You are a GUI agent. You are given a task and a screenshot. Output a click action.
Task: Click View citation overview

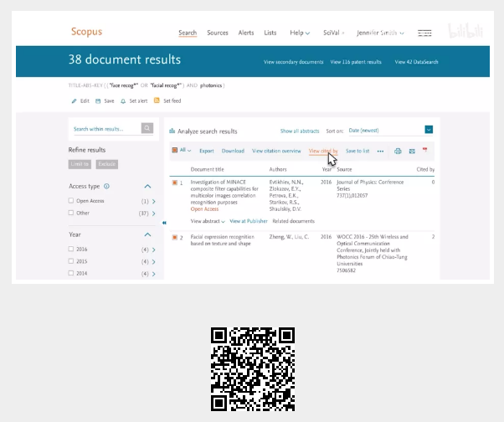click(276, 151)
